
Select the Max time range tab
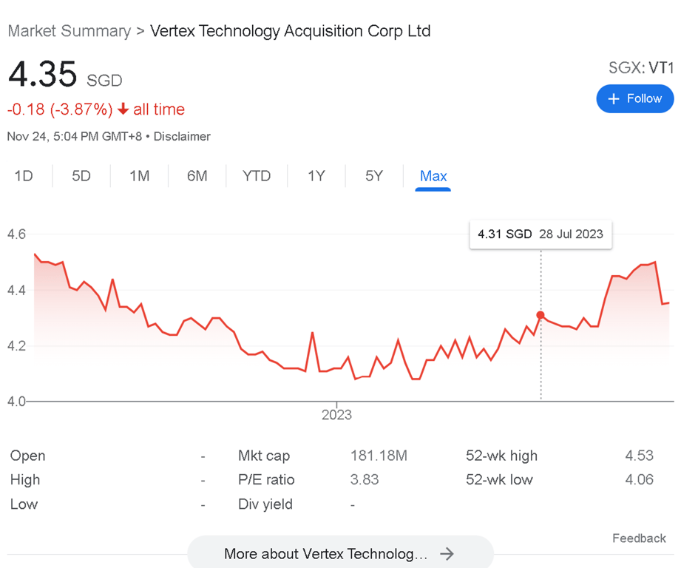point(433,176)
